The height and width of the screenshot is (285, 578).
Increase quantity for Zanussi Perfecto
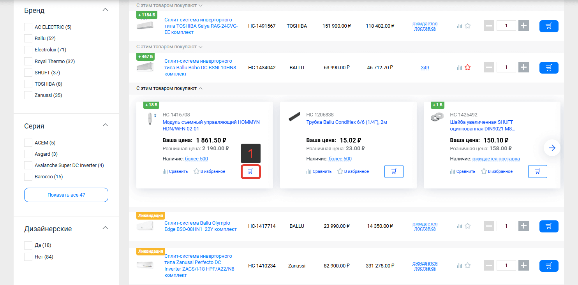[x=524, y=266]
